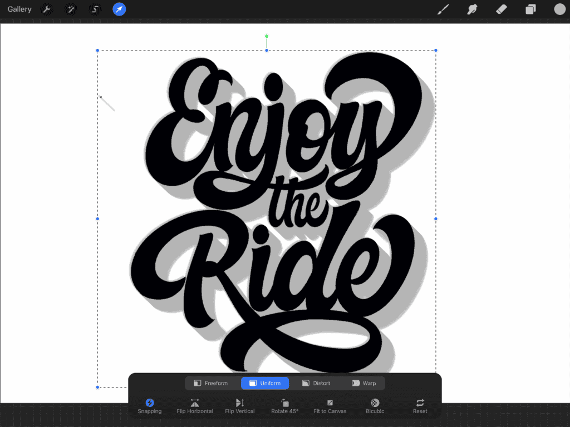Screen dimensions: 570x427
Task: Switch to the Eraser tool
Action: click(x=500, y=9)
